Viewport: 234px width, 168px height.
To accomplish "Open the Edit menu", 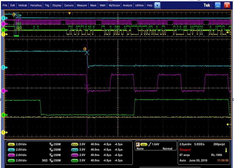I will [13, 5].
